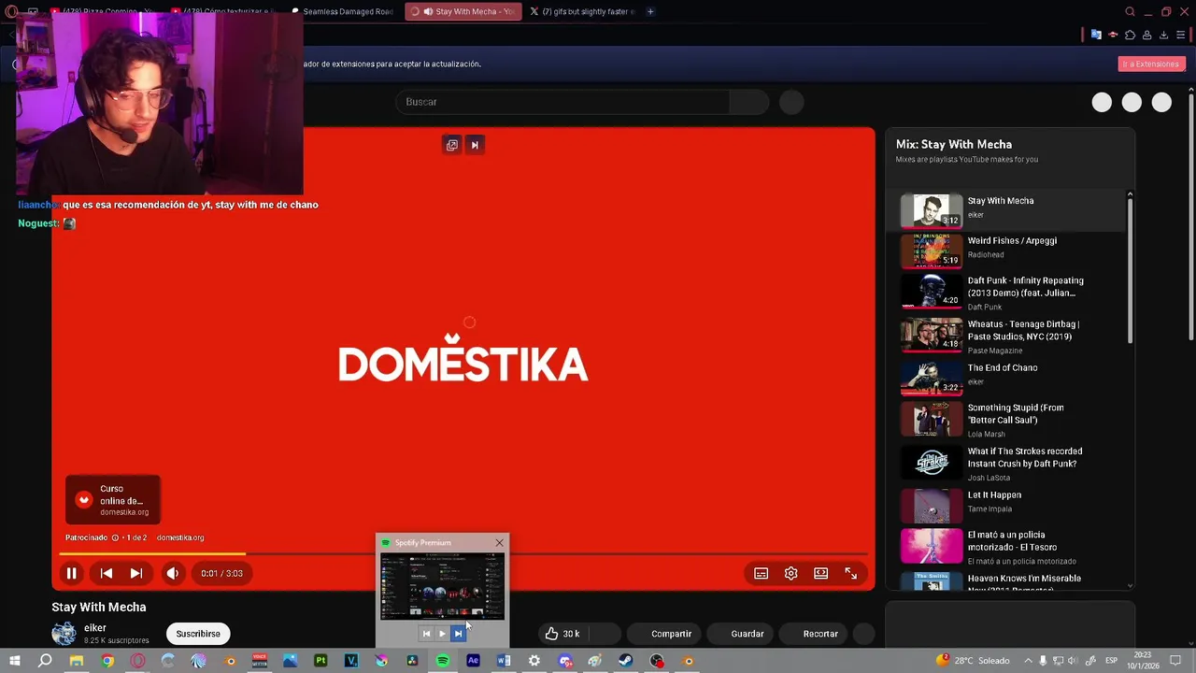Click the Buscar search field
The height and width of the screenshot is (673, 1196).
click(x=563, y=102)
